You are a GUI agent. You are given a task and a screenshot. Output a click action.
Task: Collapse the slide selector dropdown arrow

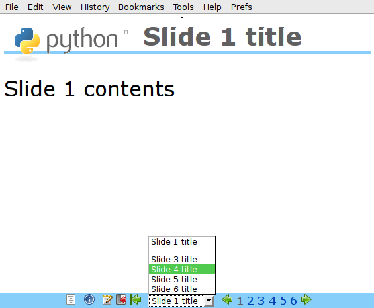click(x=209, y=301)
